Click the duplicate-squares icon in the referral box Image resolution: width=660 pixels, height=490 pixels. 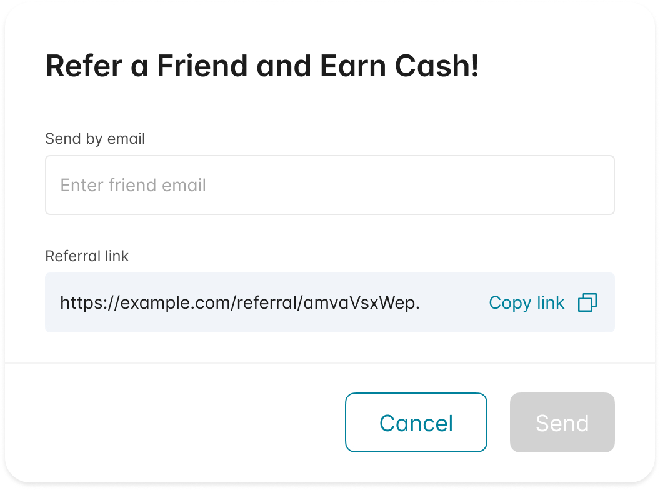(x=587, y=302)
